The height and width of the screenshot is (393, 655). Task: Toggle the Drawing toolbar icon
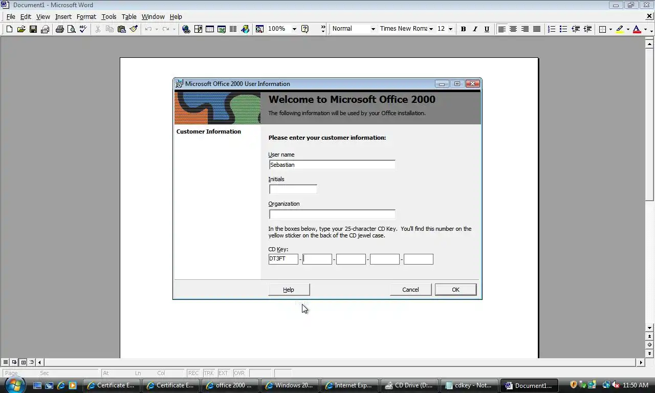245,29
